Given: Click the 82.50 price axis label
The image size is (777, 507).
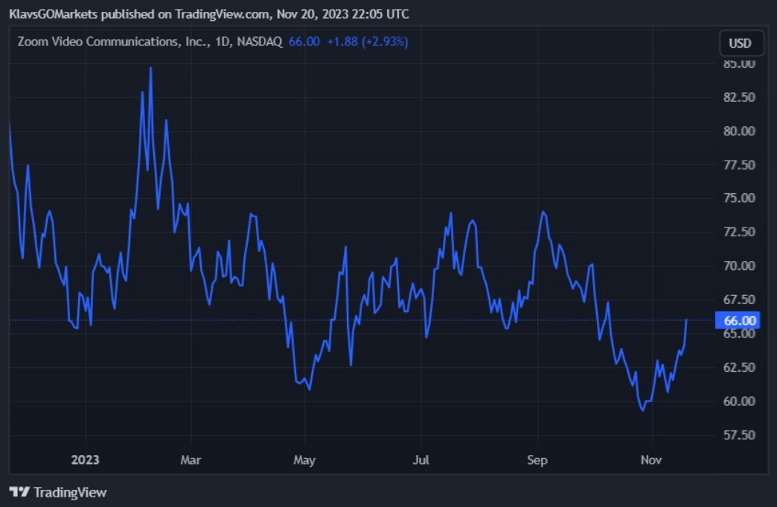Looking at the screenshot, I should tap(739, 97).
